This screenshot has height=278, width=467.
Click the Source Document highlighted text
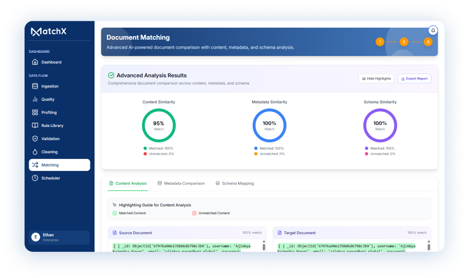point(182,248)
